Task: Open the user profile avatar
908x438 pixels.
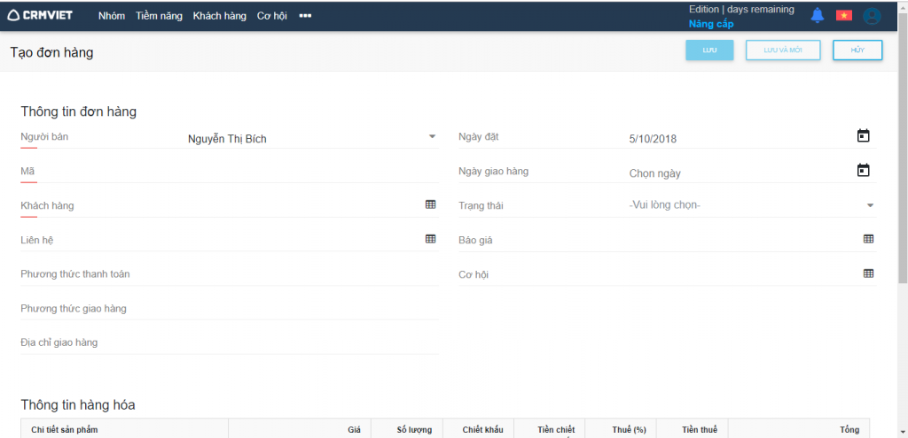Action: coord(872,15)
